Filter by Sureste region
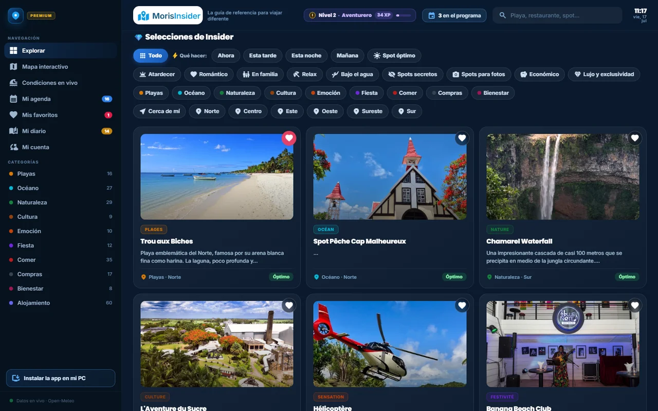 click(x=368, y=111)
